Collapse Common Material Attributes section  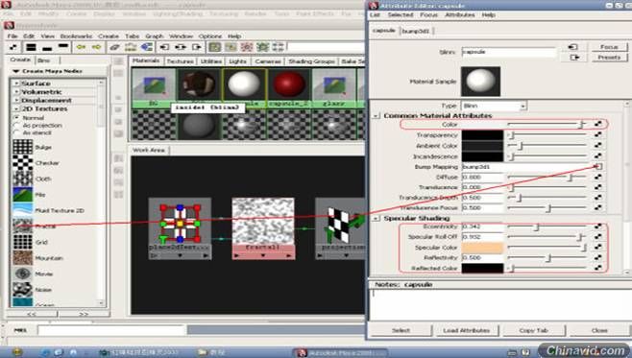(376, 115)
